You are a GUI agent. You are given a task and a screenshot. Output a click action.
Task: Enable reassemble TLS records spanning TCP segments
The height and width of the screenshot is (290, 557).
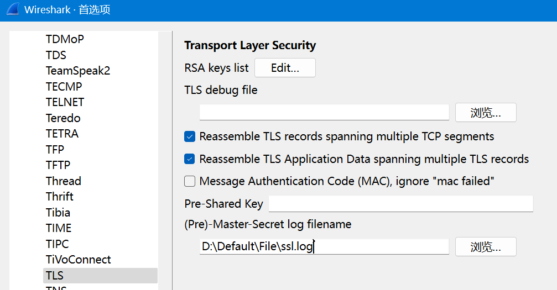pos(190,136)
